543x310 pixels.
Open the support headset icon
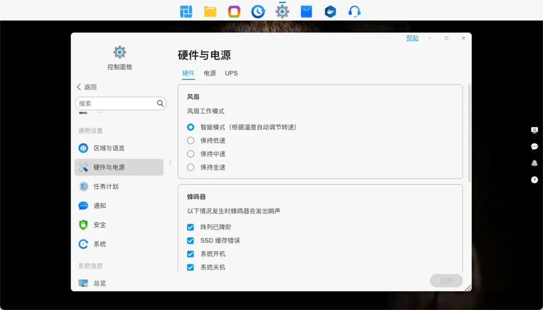click(x=354, y=12)
